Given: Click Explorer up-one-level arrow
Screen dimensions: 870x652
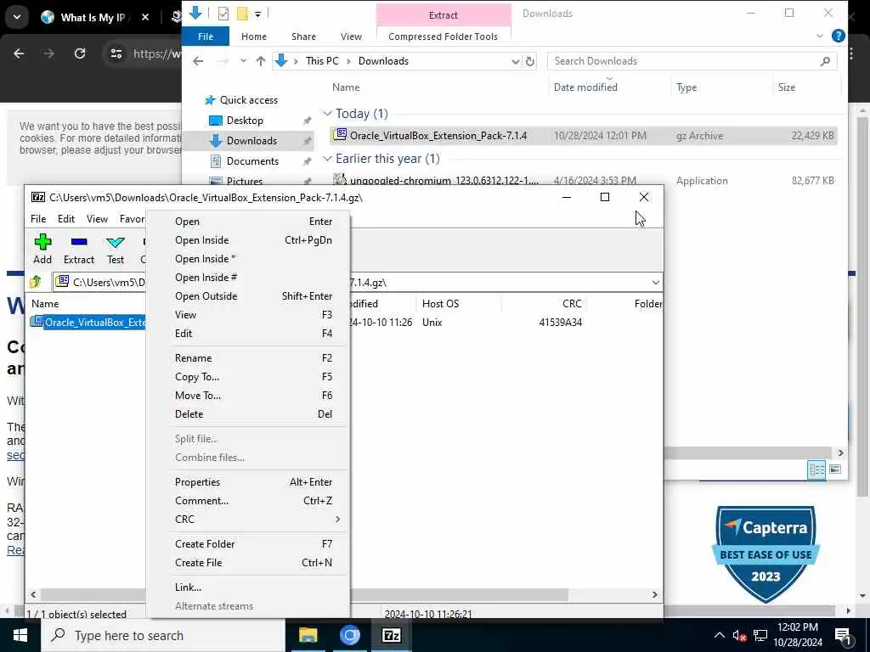Looking at the screenshot, I should [260, 61].
